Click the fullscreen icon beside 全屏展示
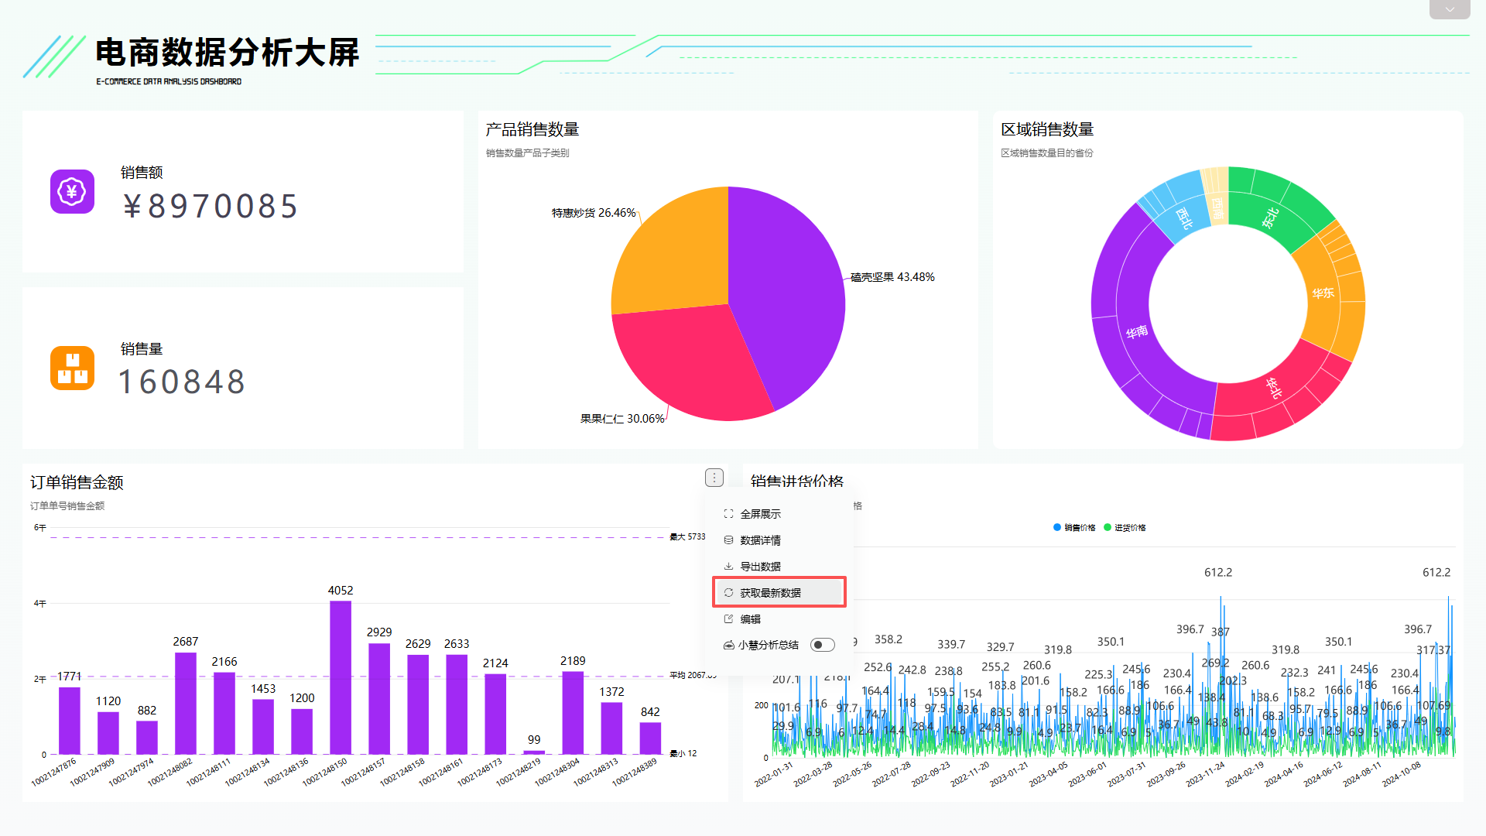1486x836 pixels. (x=728, y=513)
